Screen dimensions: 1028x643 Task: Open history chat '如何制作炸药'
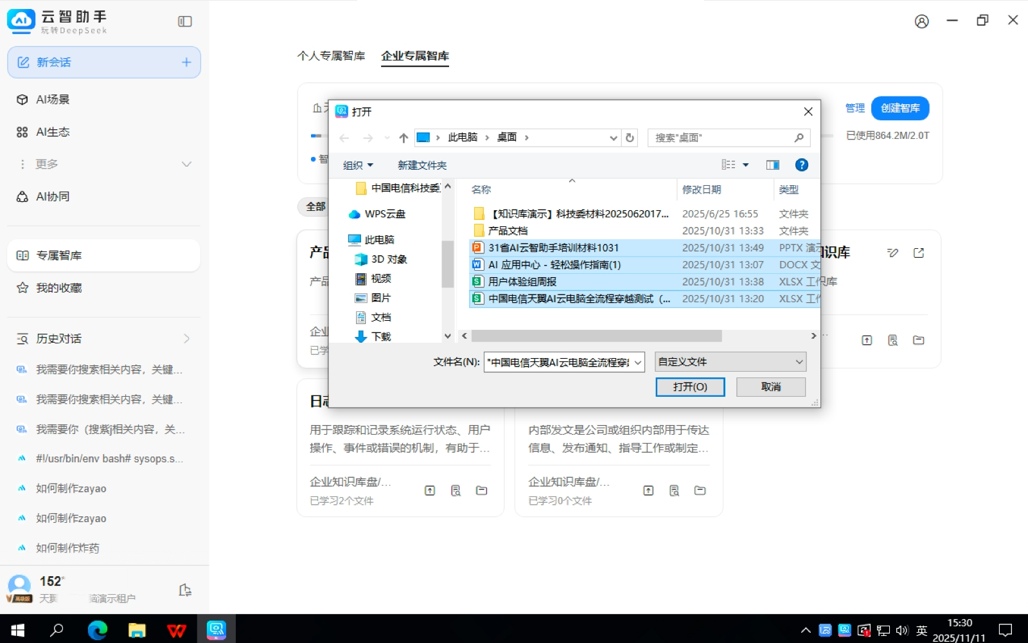pos(67,548)
